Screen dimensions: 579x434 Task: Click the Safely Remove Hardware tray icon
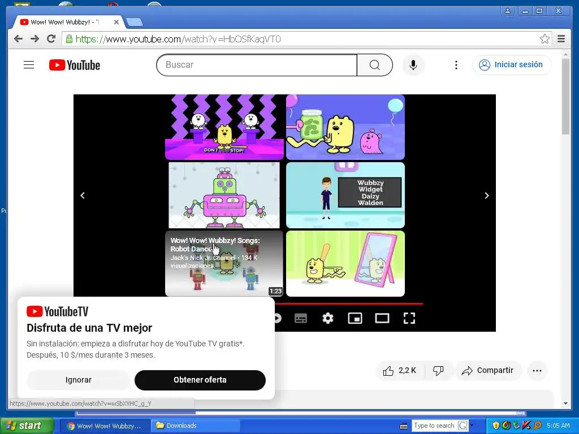[517, 426]
